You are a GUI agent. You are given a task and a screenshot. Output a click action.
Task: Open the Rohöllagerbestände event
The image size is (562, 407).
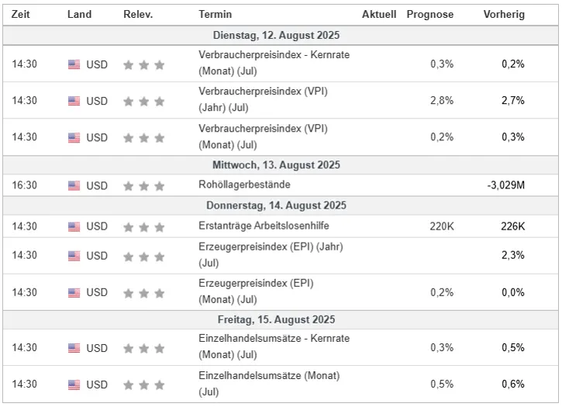[x=244, y=185]
